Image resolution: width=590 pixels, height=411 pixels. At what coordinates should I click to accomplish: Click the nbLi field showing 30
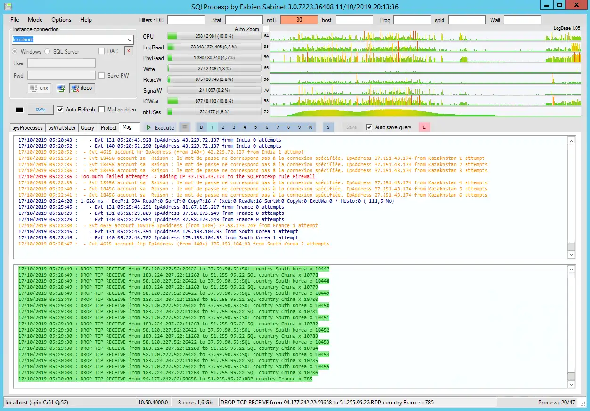click(x=299, y=20)
